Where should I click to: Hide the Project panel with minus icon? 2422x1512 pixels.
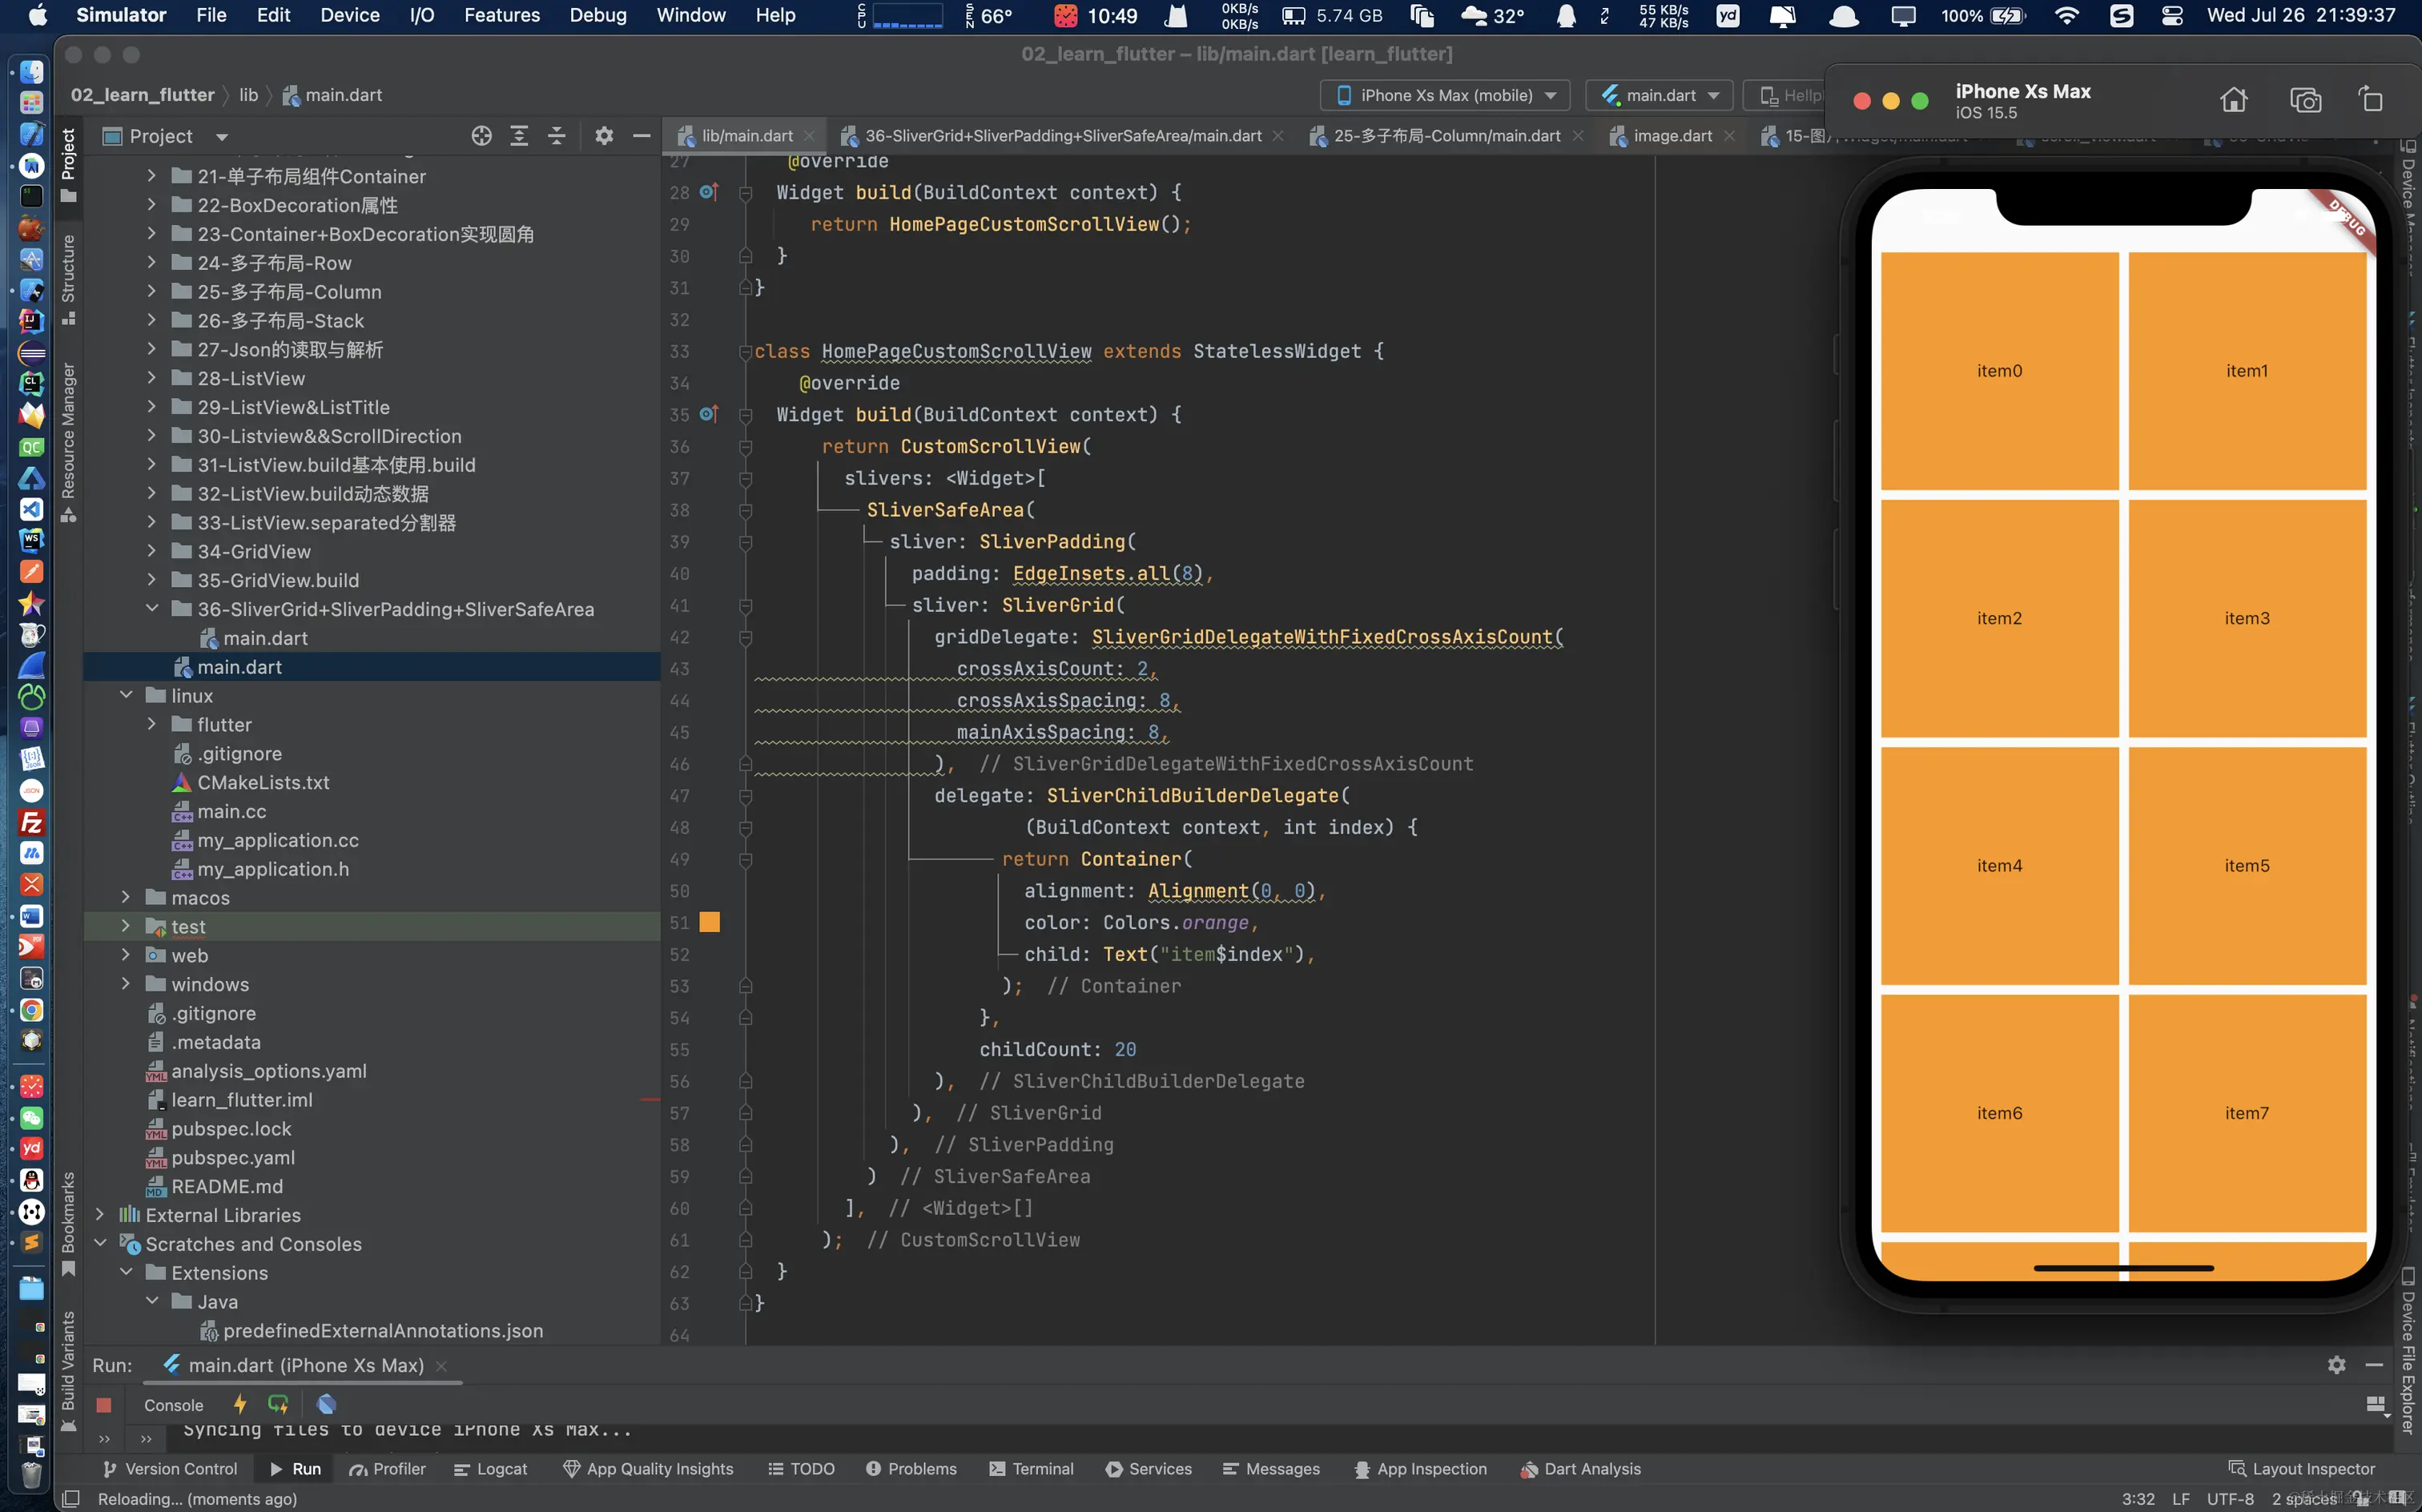[x=642, y=136]
